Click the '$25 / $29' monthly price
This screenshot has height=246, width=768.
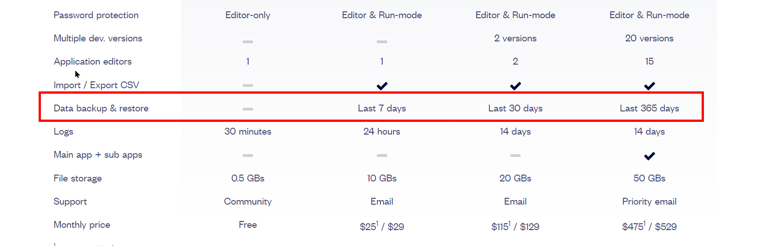[x=382, y=226]
